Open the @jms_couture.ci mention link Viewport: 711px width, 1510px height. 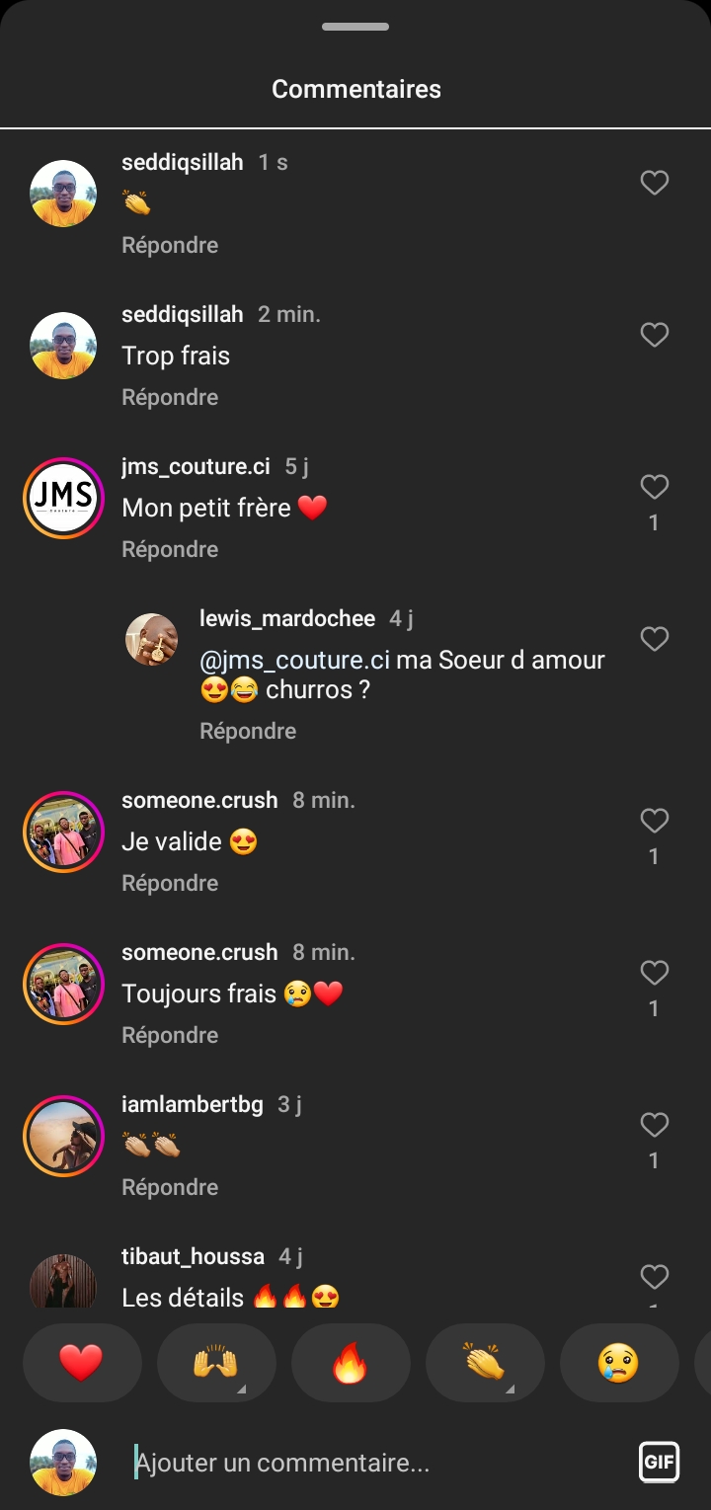pyautogui.click(x=294, y=660)
